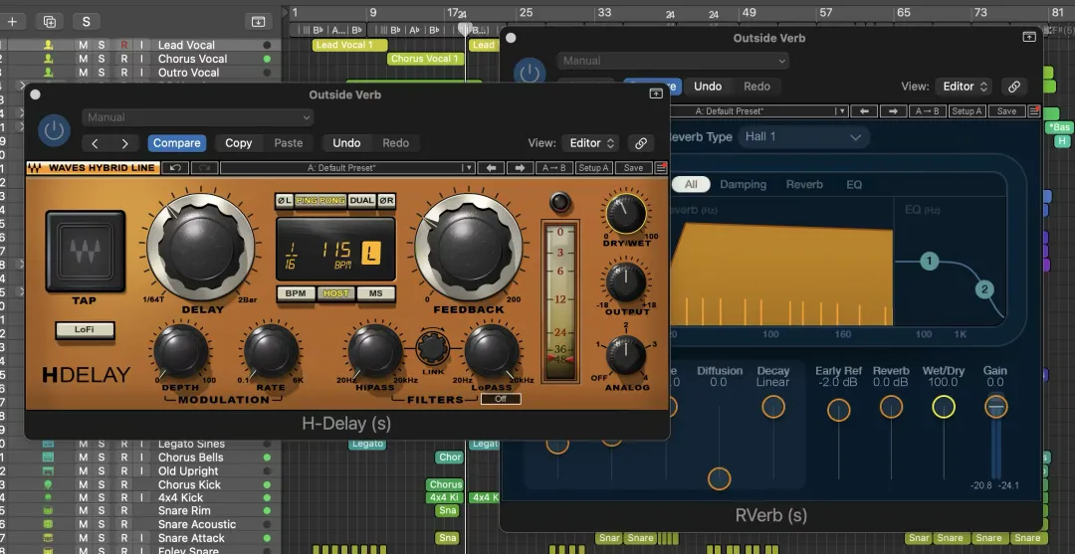Screen dimensions: 1075x554
Task: Record-enable the Lead Vocal track
Action: [x=124, y=45]
